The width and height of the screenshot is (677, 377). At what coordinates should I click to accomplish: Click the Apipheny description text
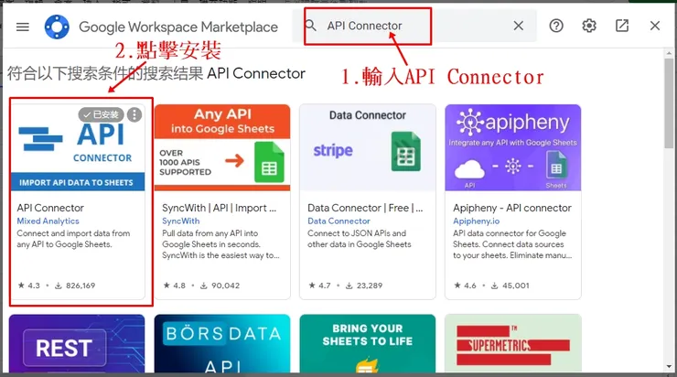[512, 244]
